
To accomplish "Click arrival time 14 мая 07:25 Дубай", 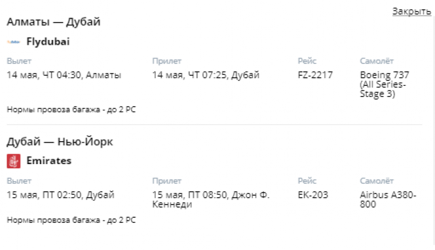I will click(205, 75).
